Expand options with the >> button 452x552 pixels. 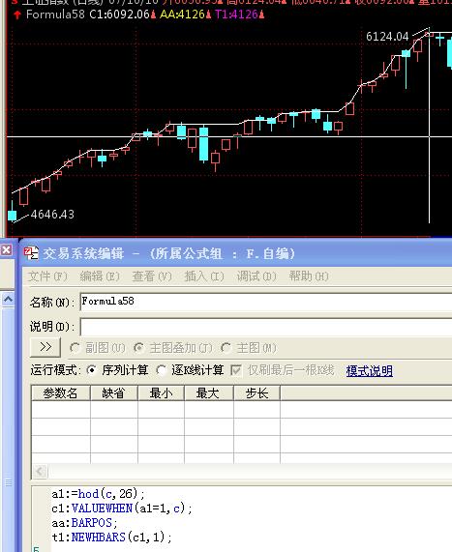(45, 347)
